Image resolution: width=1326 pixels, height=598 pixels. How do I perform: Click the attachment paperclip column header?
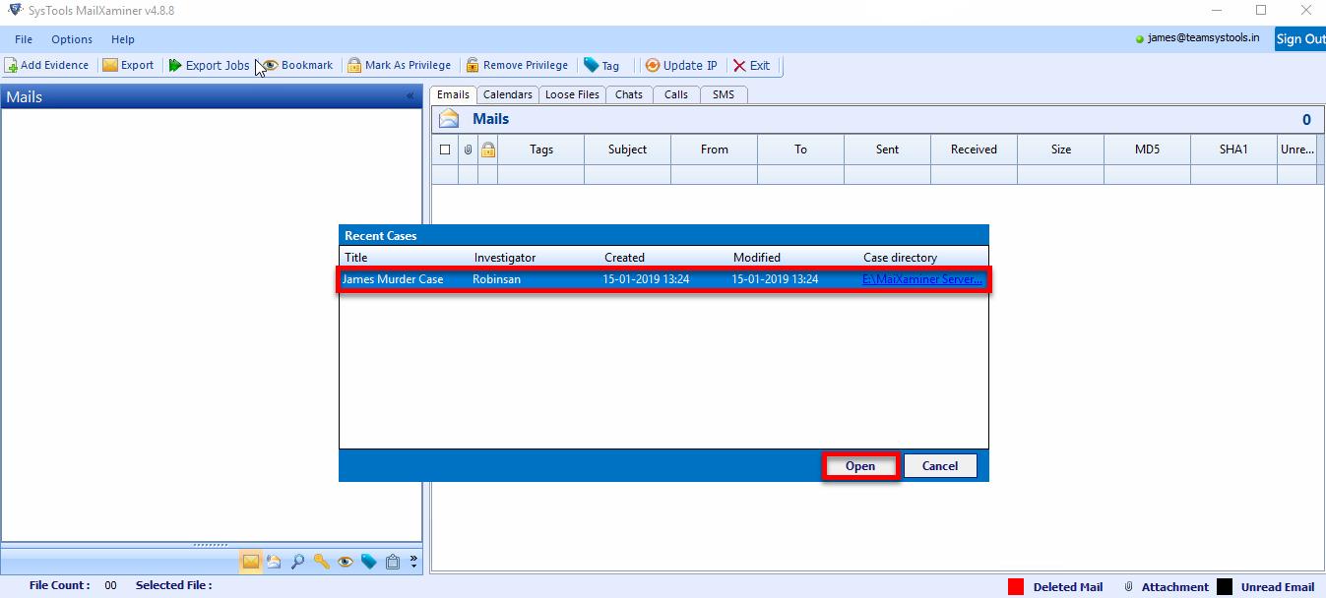click(469, 149)
